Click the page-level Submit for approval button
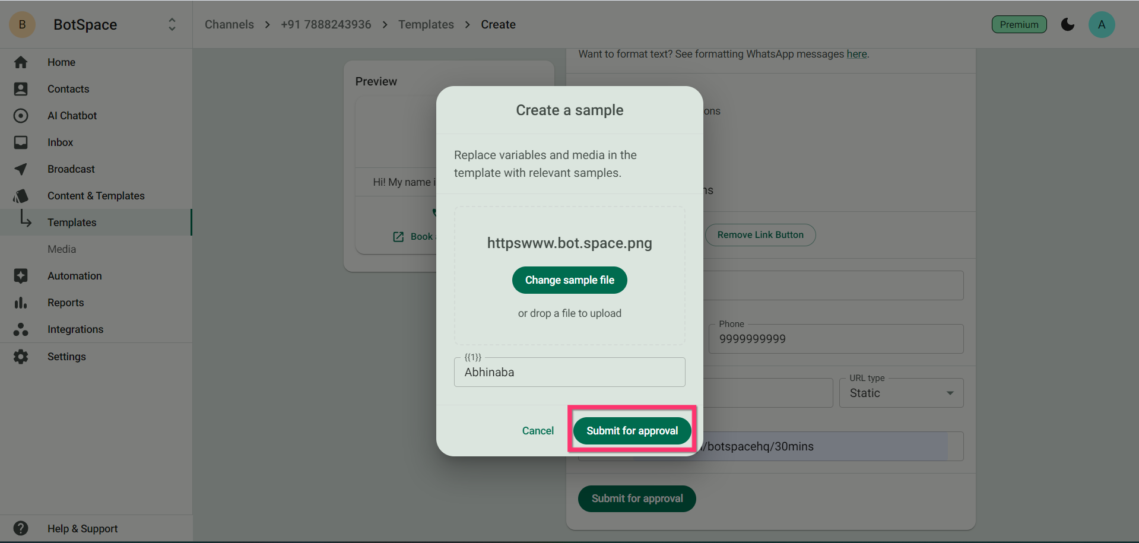The image size is (1139, 543). pyautogui.click(x=637, y=498)
